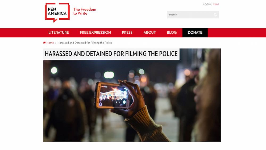Viewport: 266px width, 150px height.
Task: Open the FREE EXPRESSION menu item
Action: (x=95, y=33)
